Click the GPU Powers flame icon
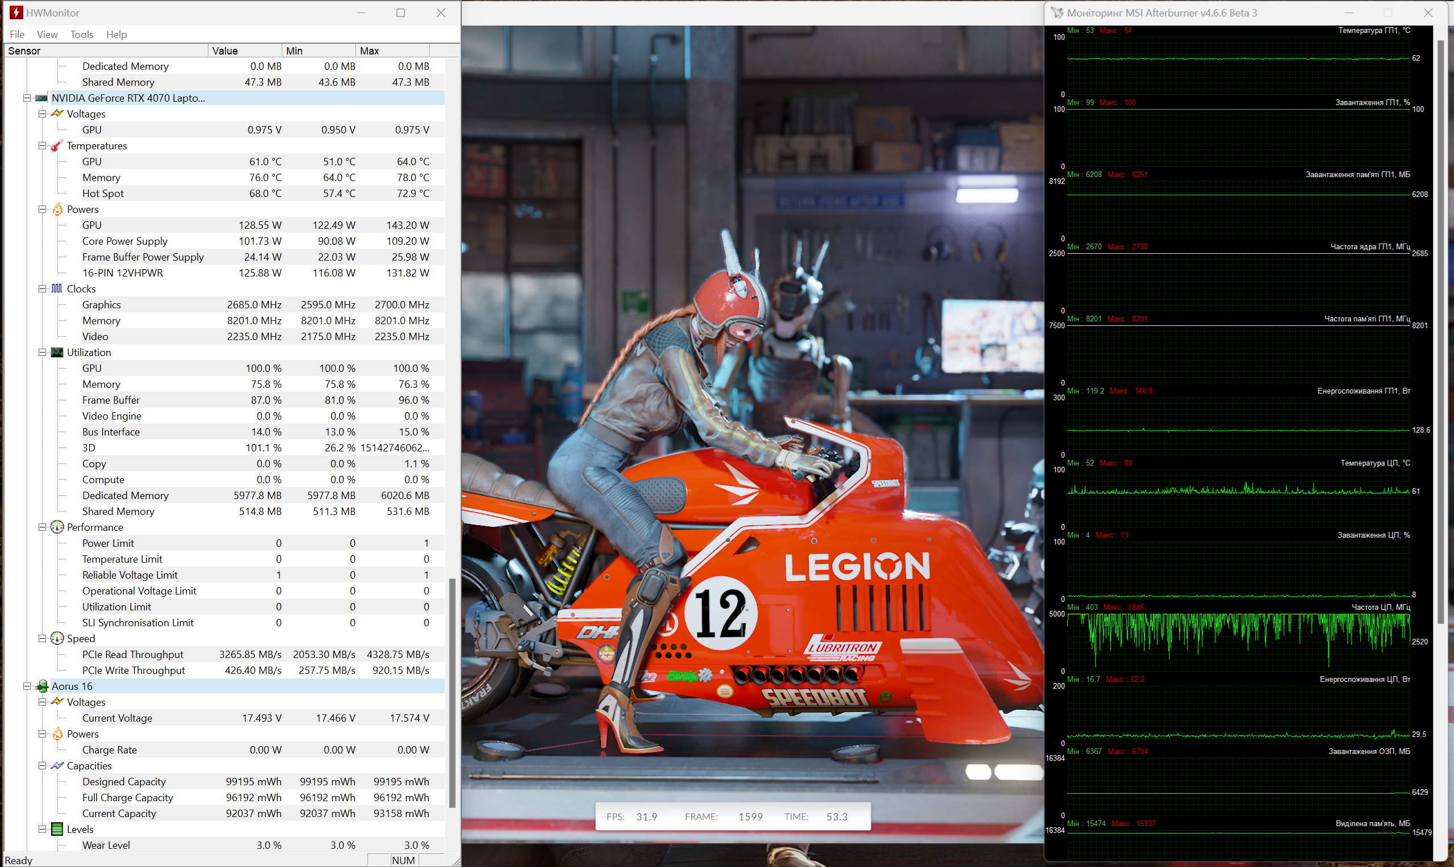The width and height of the screenshot is (1454, 867). point(57,210)
